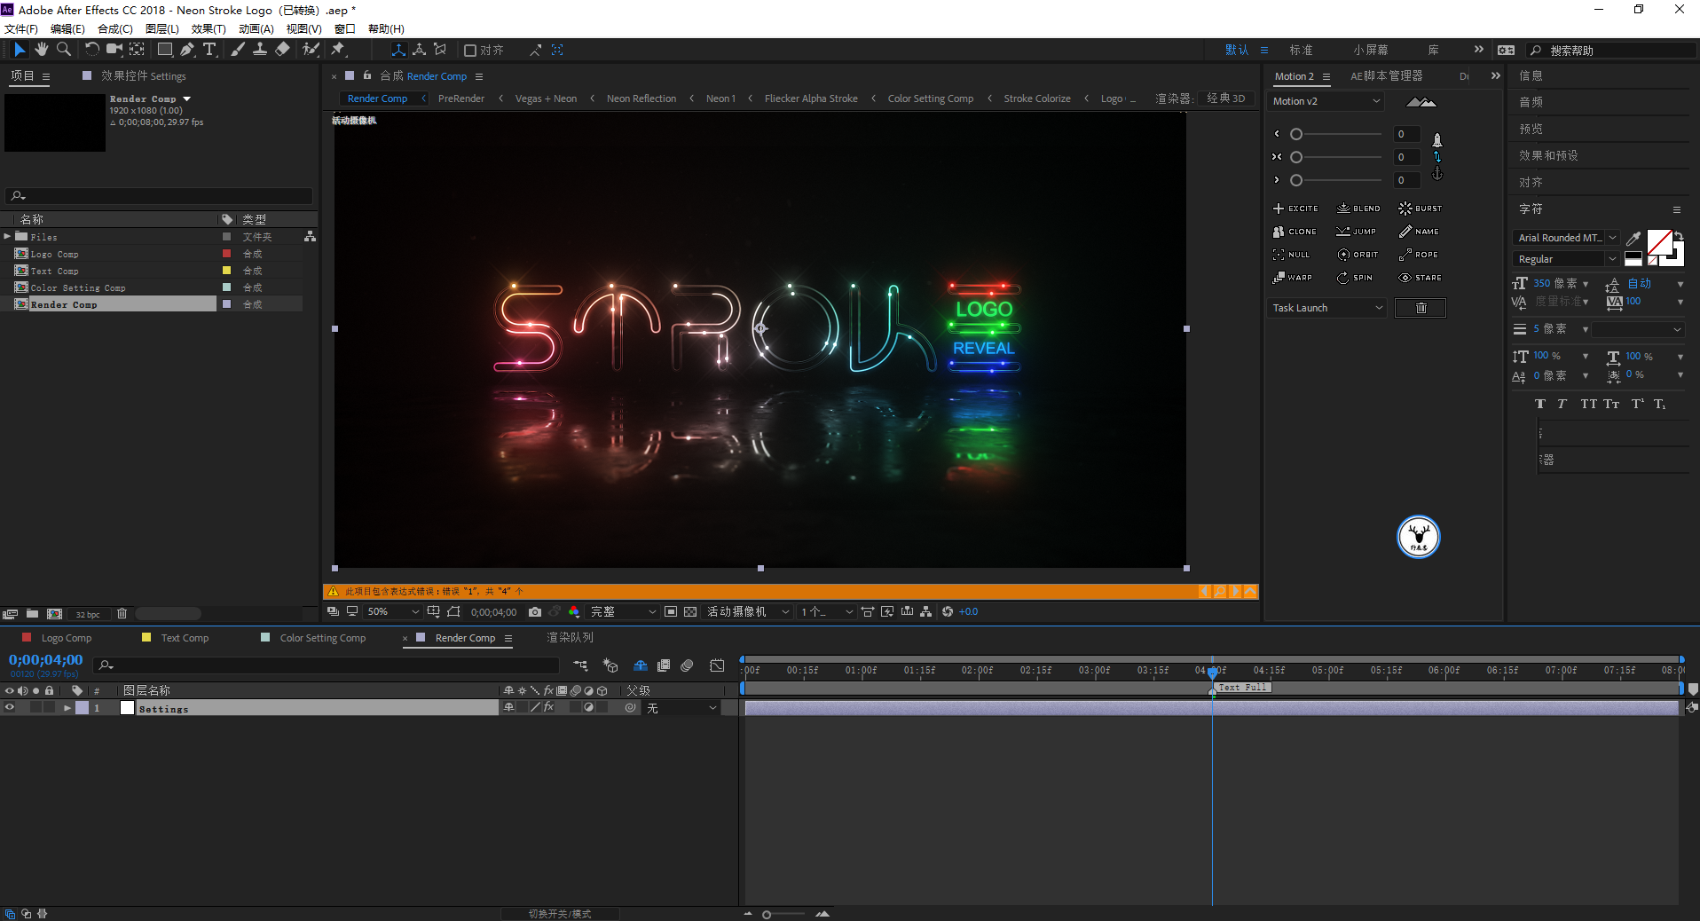The height and width of the screenshot is (921, 1700).
Task: Toggle the transparency grid in the viewer
Action: click(x=690, y=612)
